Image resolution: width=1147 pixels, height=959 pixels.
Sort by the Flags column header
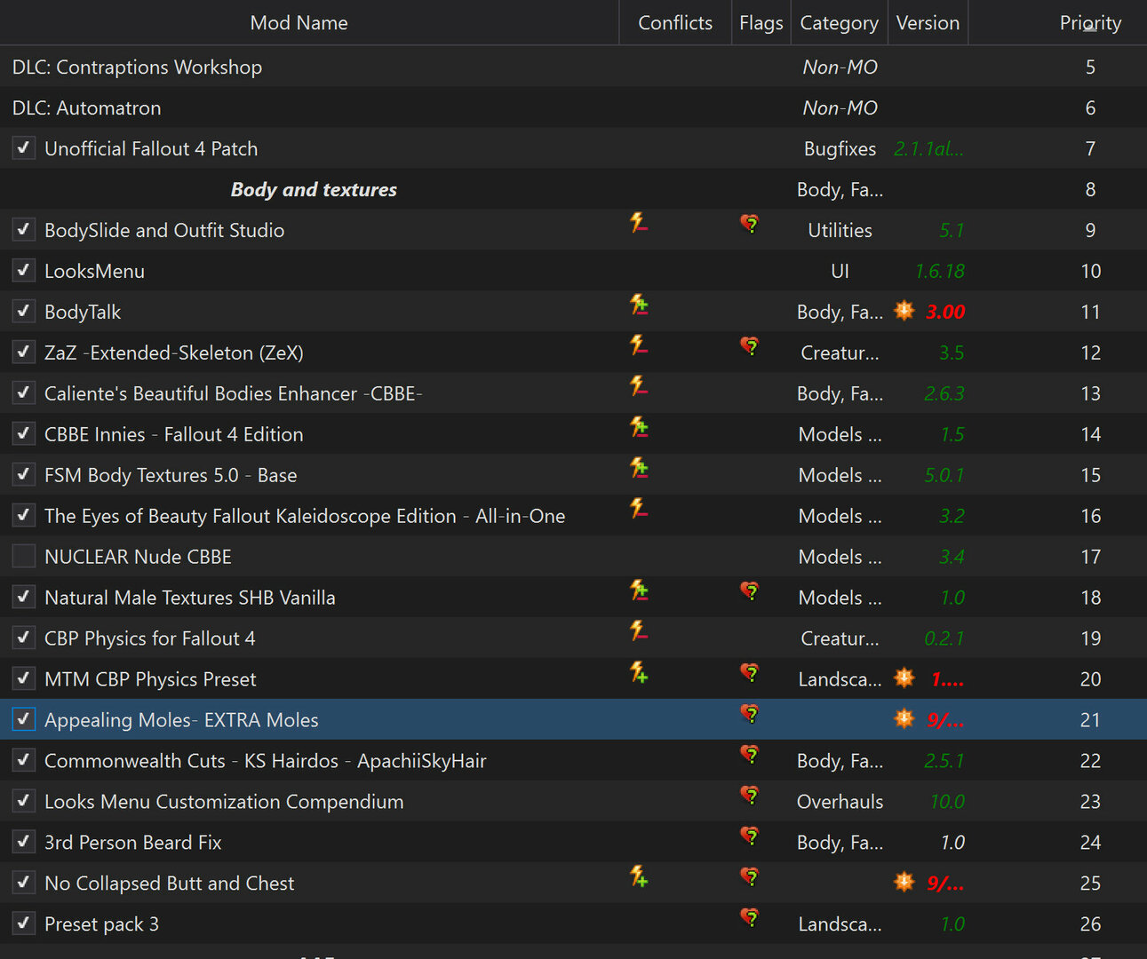tap(761, 22)
